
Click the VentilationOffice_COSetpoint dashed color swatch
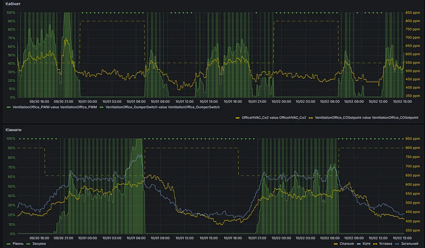tap(311, 117)
